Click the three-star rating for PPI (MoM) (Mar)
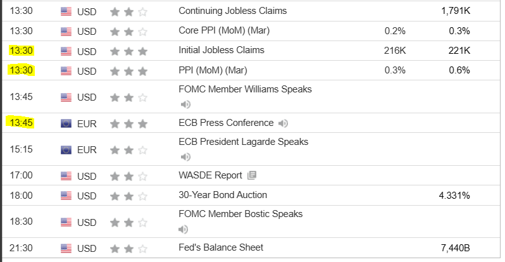505x262 pixels. [128, 71]
